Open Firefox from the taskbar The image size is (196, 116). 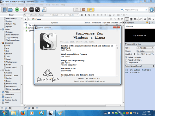click(x=23, y=113)
